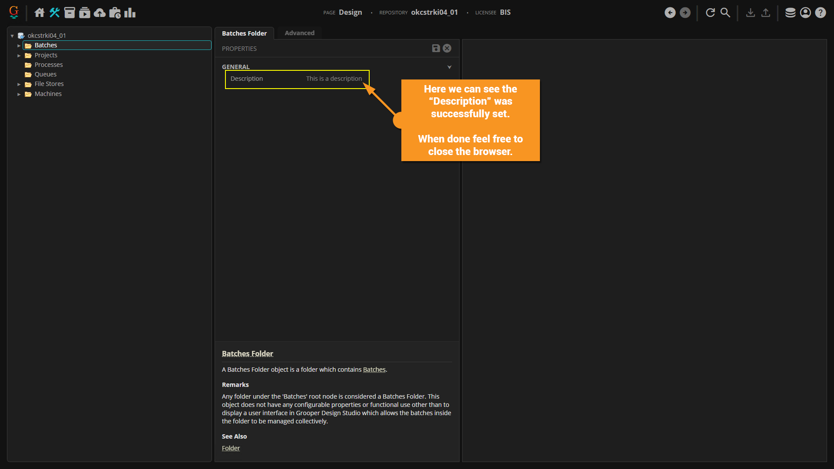Open the user account icon
The width and height of the screenshot is (834, 469).
click(x=805, y=13)
